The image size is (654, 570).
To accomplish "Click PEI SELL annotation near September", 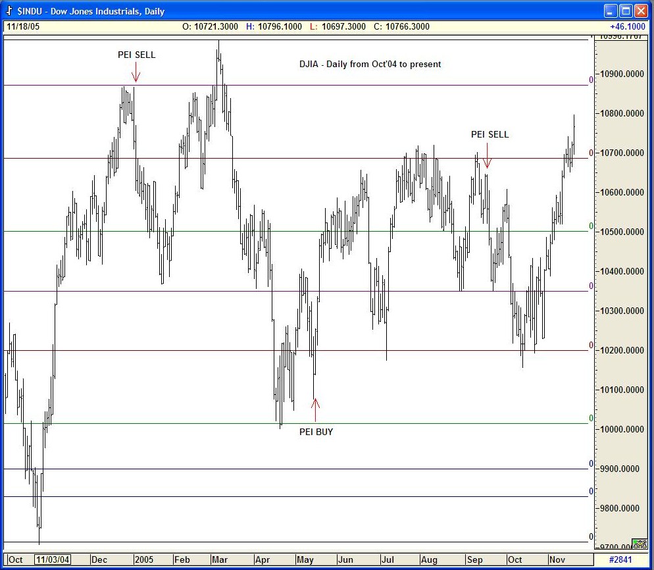I will click(490, 134).
